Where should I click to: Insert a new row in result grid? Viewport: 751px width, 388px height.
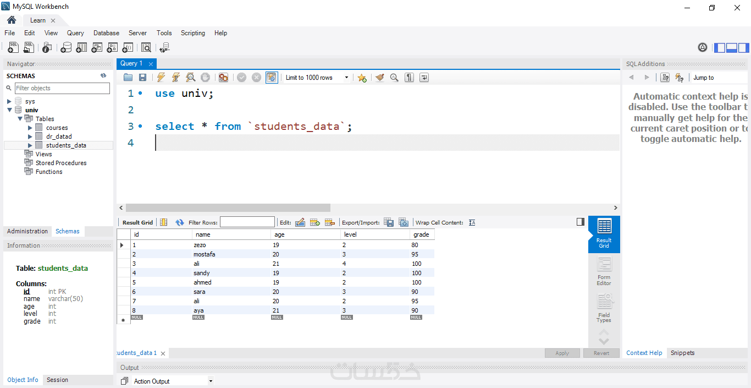click(x=315, y=222)
